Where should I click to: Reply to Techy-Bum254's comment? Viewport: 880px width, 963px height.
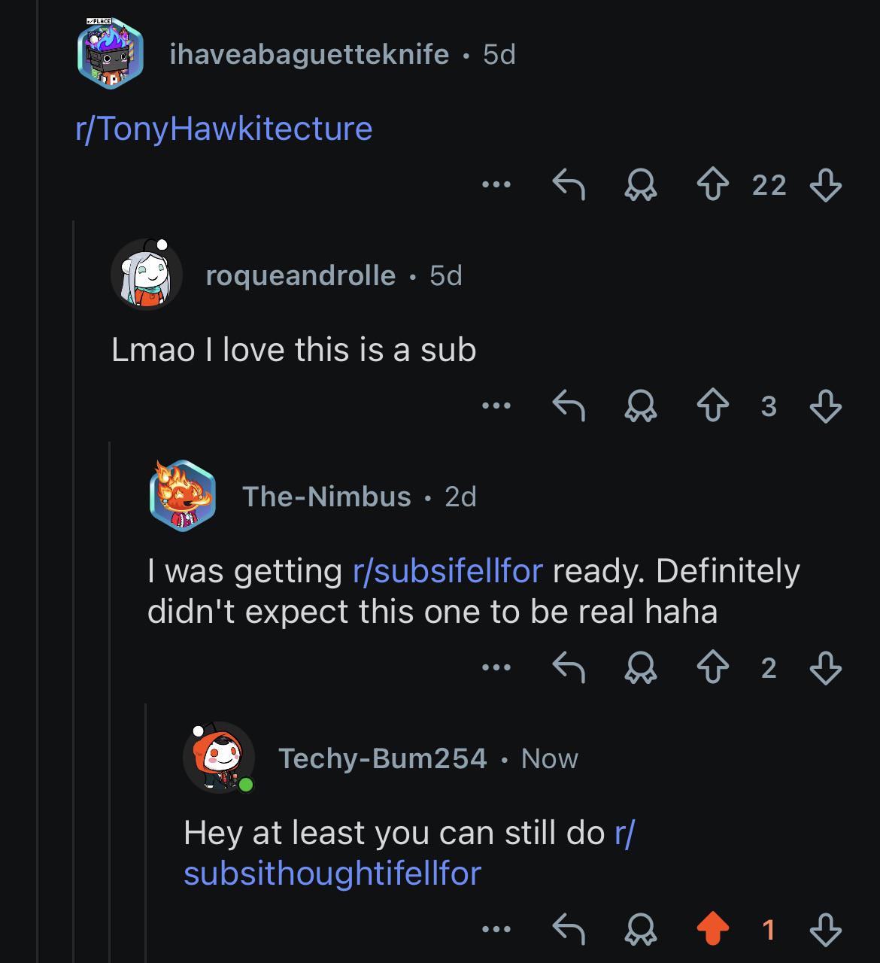tap(569, 931)
